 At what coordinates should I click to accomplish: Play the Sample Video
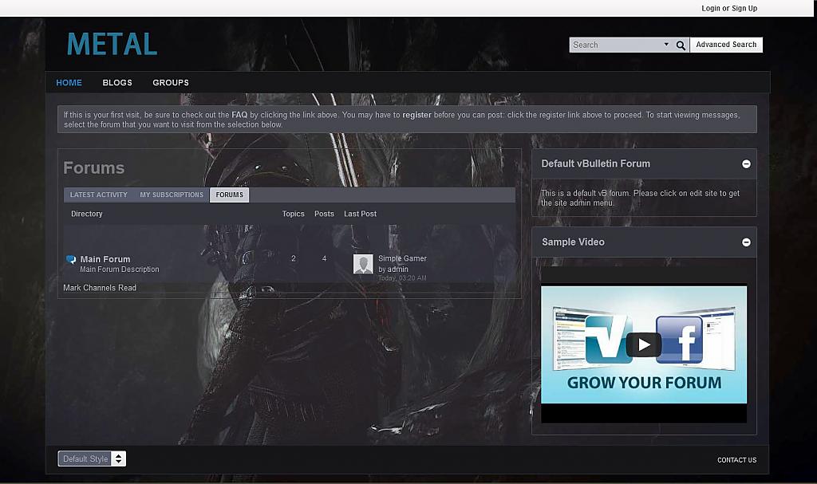(643, 344)
